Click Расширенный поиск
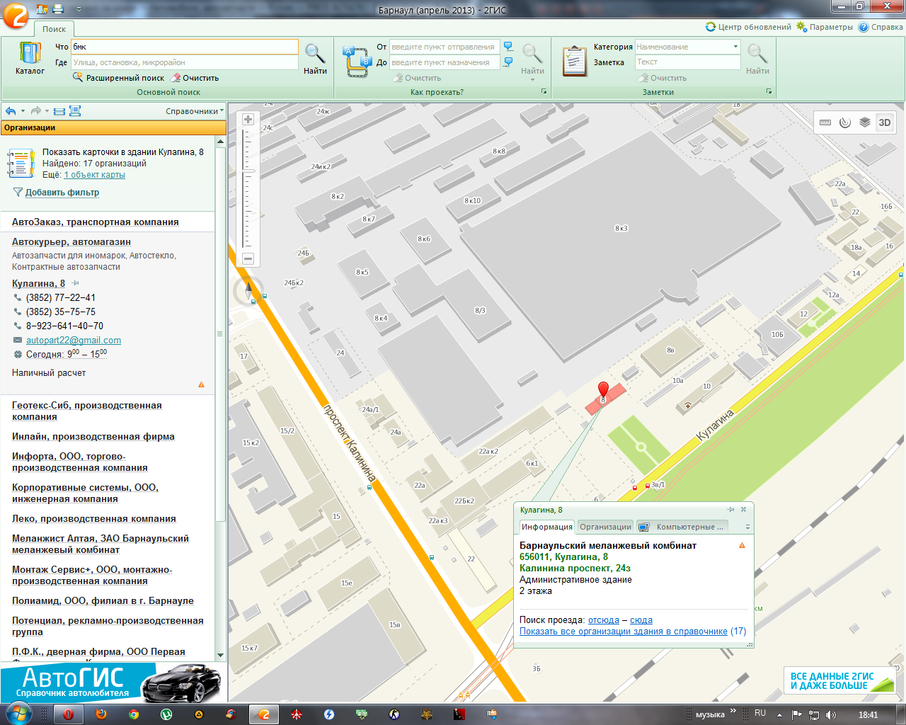The height and width of the screenshot is (725, 906). click(119, 78)
